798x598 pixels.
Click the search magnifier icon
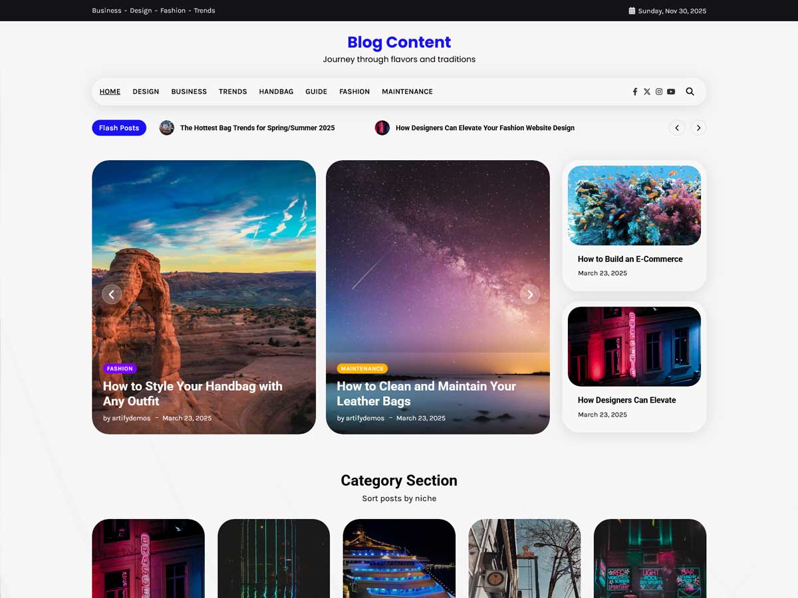click(x=690, y=92)
